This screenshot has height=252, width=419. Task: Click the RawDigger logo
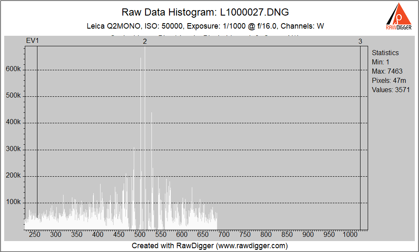tap(399, 16)
